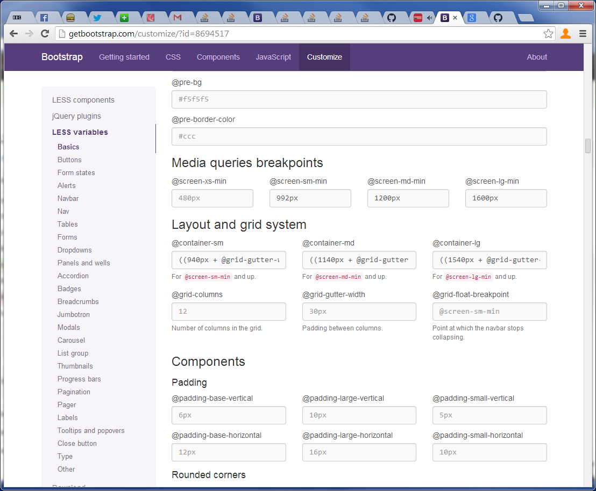Go to the Buttons sidebar section

coord(69,160)
